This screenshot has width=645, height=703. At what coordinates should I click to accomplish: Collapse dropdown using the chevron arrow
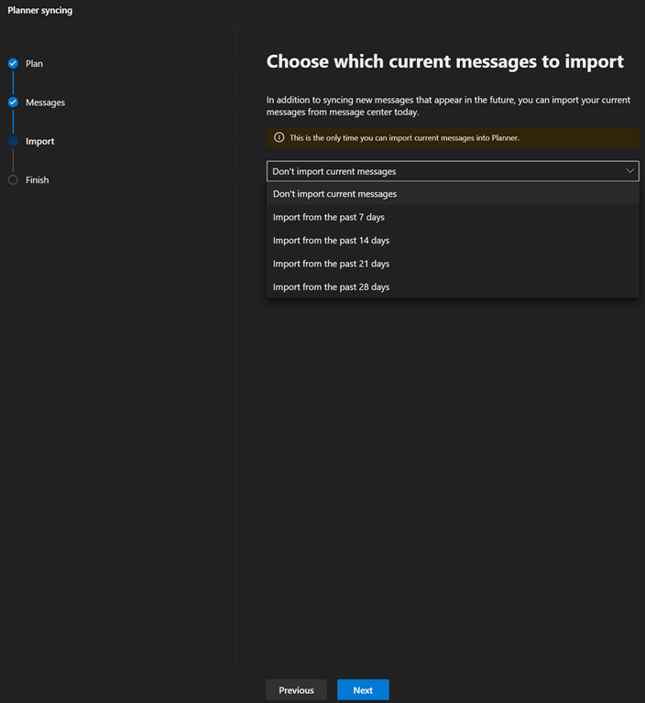(x=629, y=171)
